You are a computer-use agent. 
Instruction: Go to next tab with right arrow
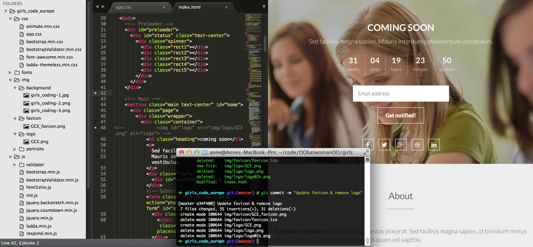[x=103, y=7]
